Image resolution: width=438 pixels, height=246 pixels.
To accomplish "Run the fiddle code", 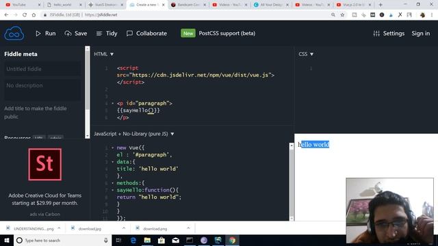I will pos(46,33).
